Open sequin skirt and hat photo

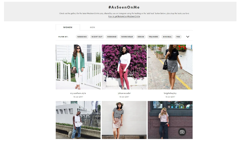124,120
